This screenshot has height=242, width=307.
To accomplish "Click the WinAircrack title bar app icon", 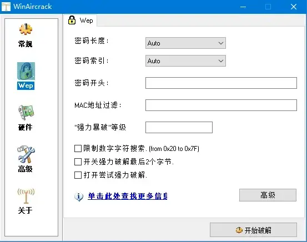I will tap(6, 7).
